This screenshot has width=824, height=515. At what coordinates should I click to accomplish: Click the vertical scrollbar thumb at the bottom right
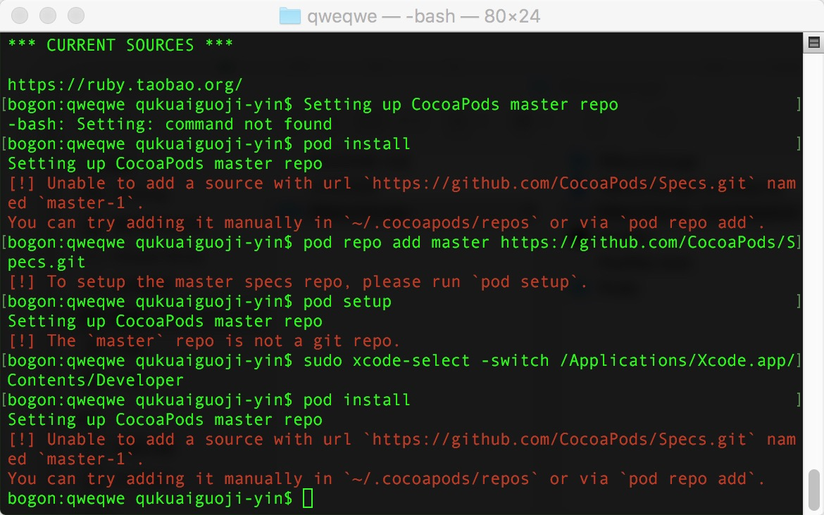(813, 489)
